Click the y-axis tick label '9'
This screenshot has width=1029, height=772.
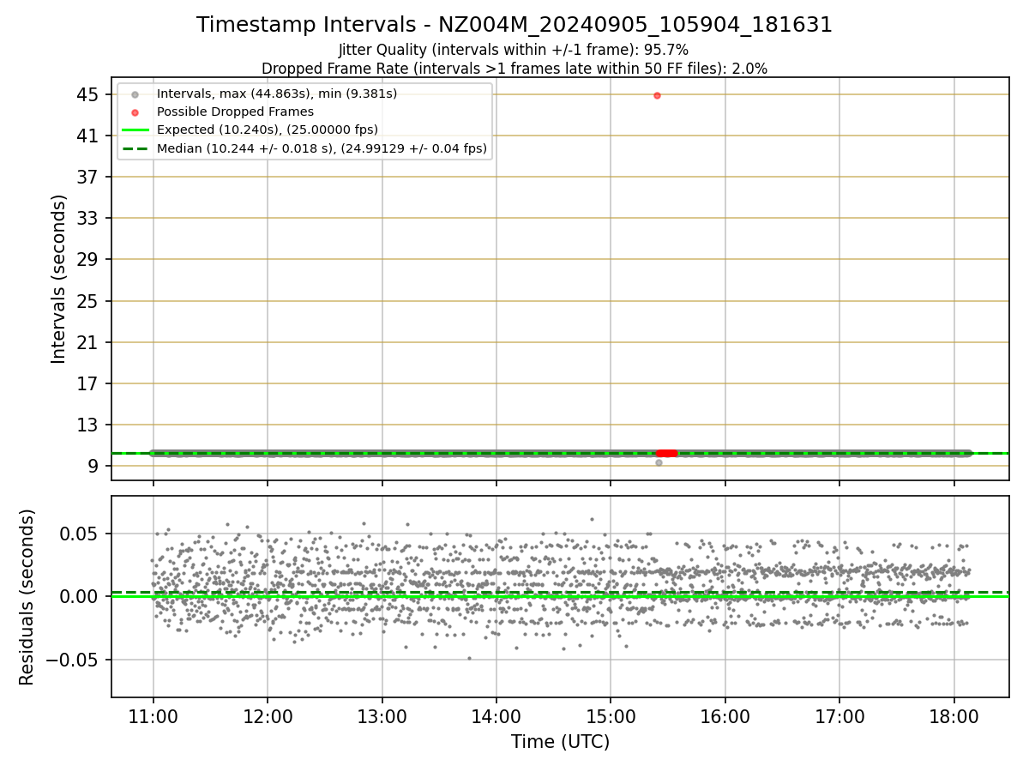click(x=94, y=466)
